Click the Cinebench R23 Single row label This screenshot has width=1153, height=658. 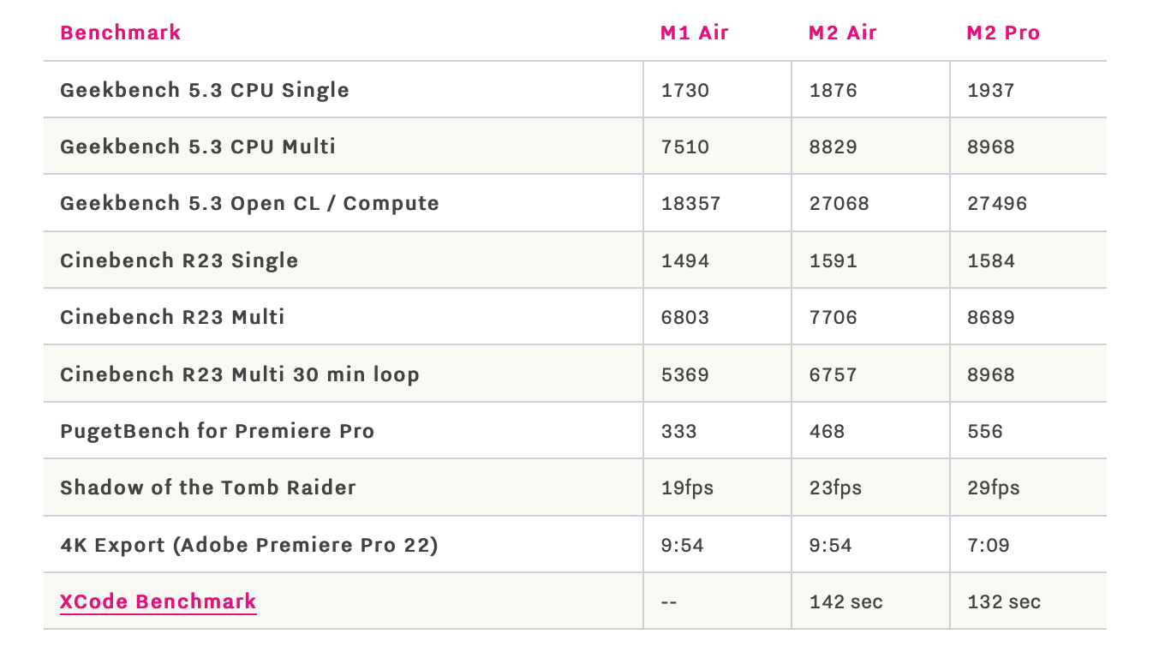pos(179,260)
